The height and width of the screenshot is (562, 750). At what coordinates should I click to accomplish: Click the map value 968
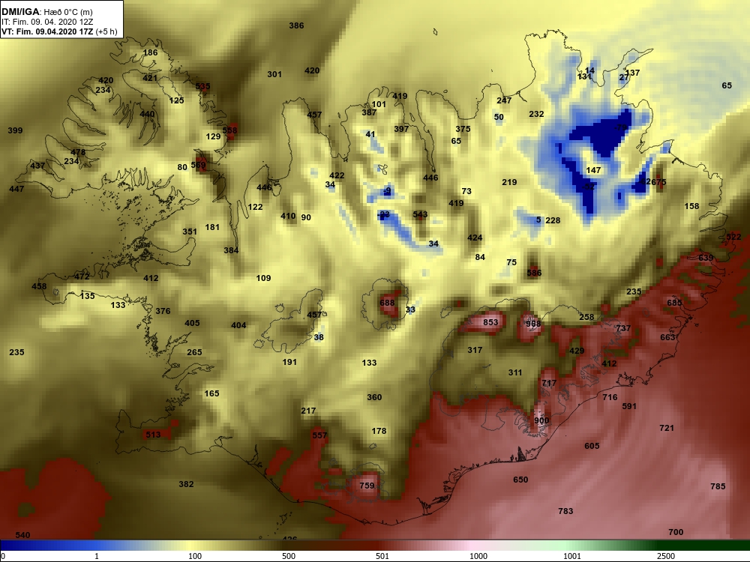[x=533, y=324]
